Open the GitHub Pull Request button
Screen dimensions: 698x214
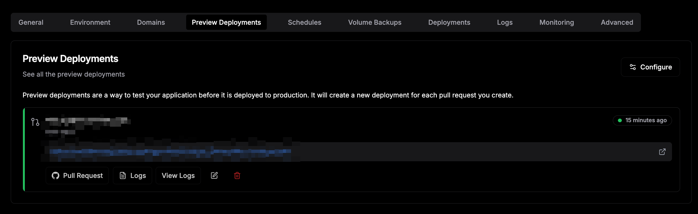(77, 176)
